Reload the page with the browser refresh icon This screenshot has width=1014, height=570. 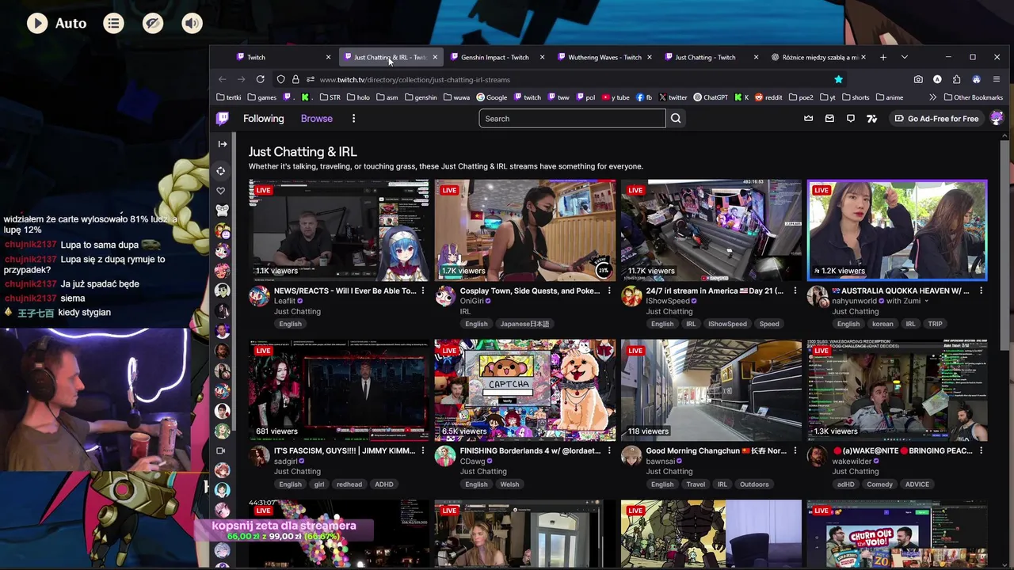(260, 79)
